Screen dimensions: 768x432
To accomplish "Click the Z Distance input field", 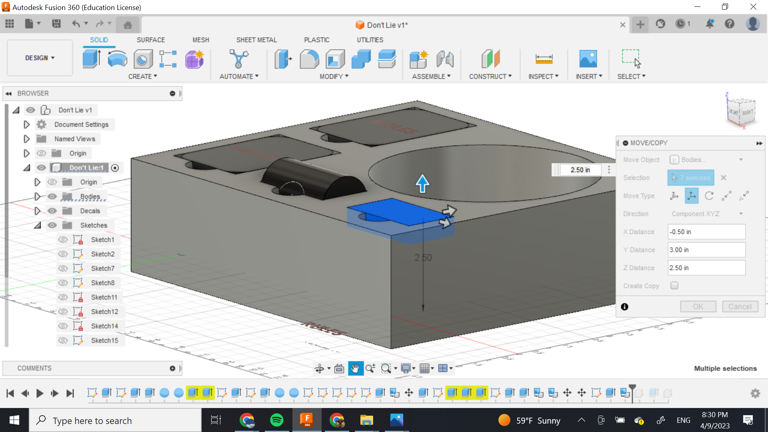I will tap(706, 268).
